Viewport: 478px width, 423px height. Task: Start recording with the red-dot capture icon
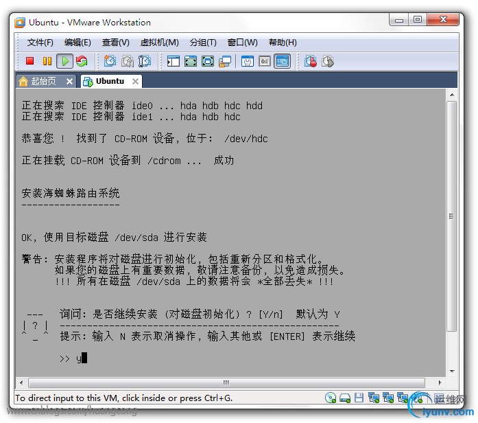tap(311, 61)
